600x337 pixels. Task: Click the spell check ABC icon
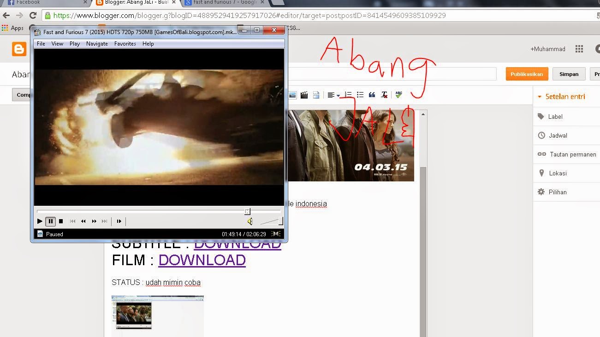tap(398, 94)
